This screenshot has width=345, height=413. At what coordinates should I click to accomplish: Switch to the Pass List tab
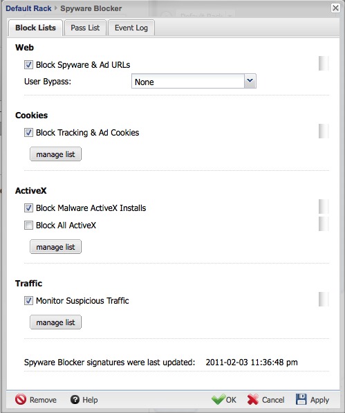[85, 28]
